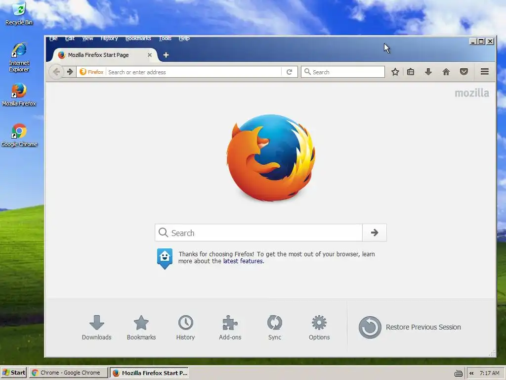The width and height of the screenshot is (506, 380).
Task: Maximize the Firefox window
Action: 481,42
